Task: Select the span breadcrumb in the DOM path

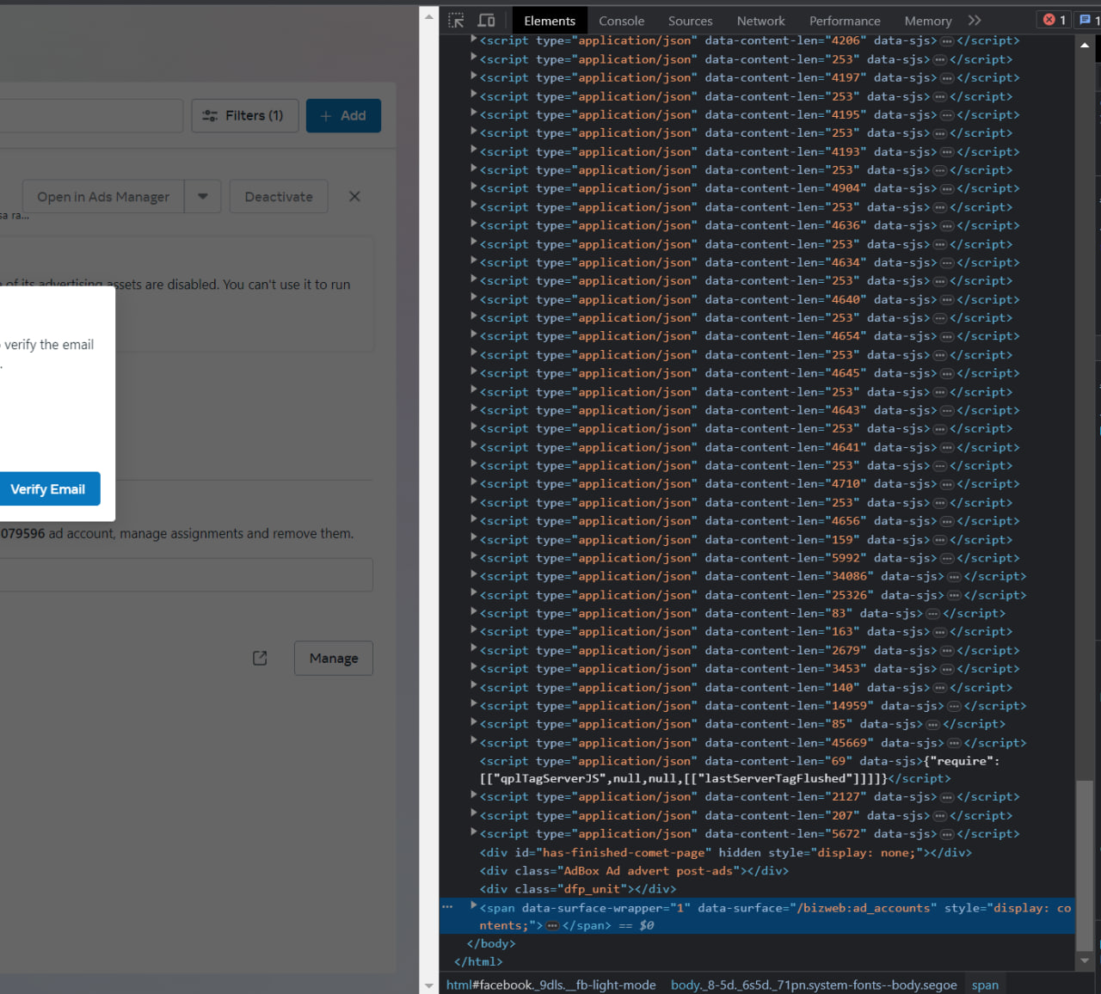Action: (985, 985)
